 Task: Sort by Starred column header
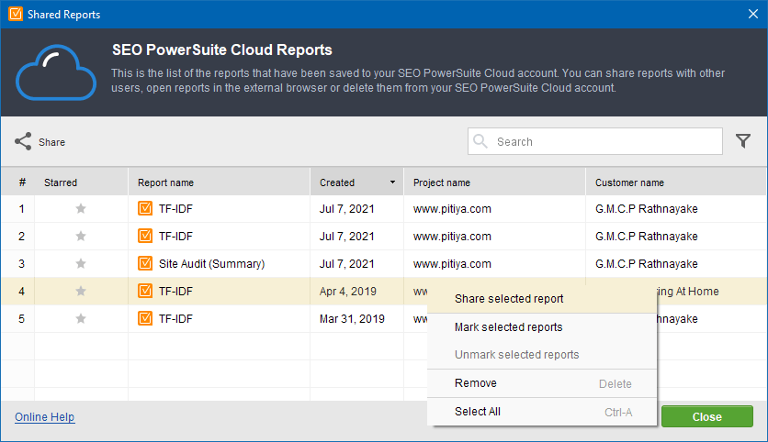pos(81,182)
